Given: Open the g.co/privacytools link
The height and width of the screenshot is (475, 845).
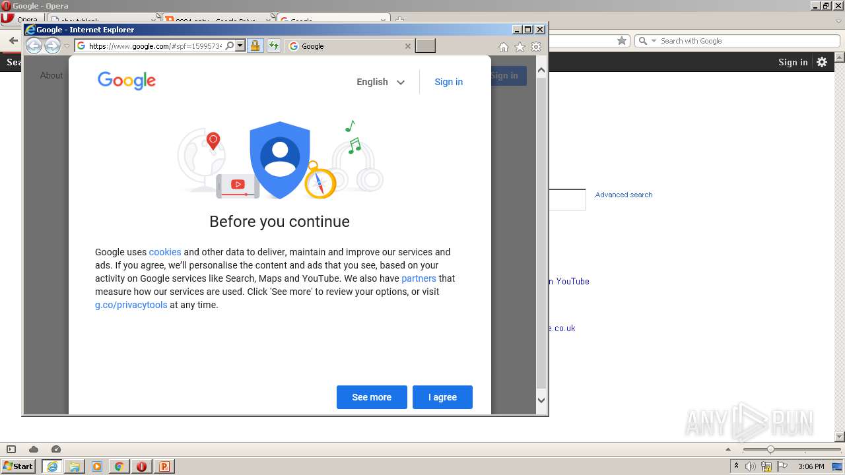Looking at the screenshot, I should 131,305.
